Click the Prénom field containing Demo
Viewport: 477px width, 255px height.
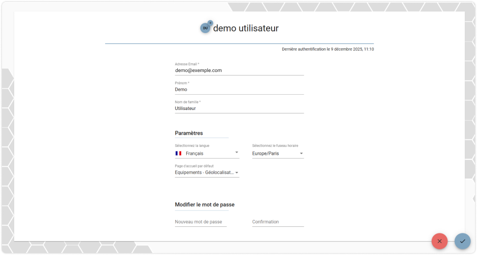point(239,90)
